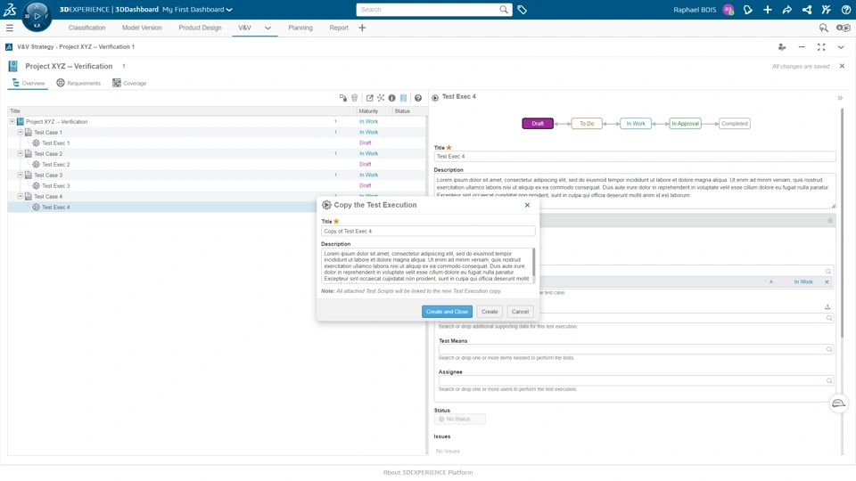Viewport: 856px width, 481px height.
Task: Click the expand-all network toolbar icon
Action: click(381, 98)
